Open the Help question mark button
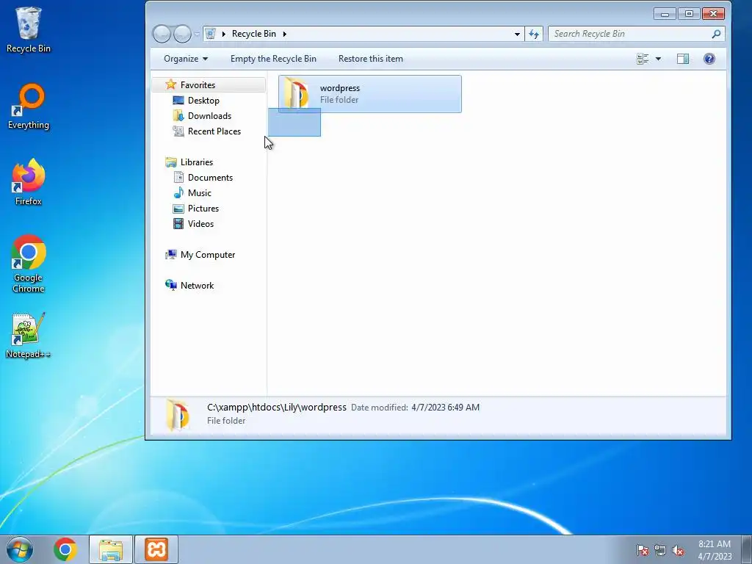 click(709, 59)
